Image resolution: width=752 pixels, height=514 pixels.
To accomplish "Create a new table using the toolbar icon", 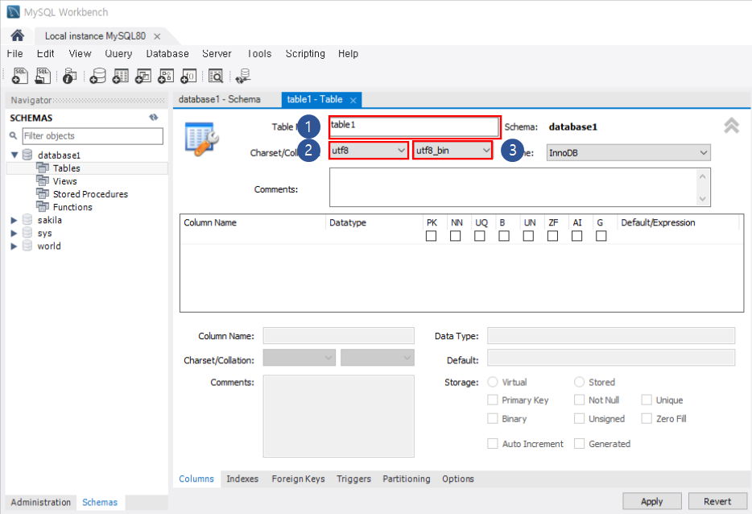I will pyautogui.click(x=121, y=75).
